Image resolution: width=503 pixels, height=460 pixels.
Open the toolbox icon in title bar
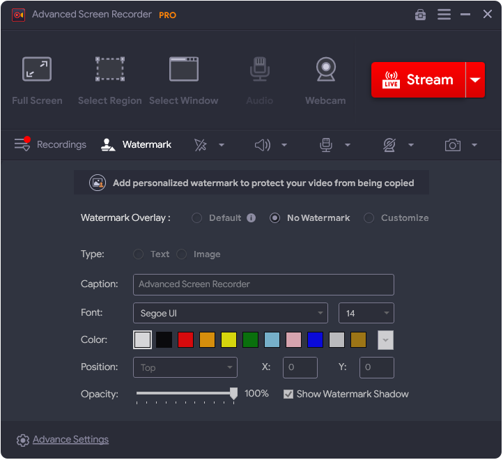pos(420,15)
